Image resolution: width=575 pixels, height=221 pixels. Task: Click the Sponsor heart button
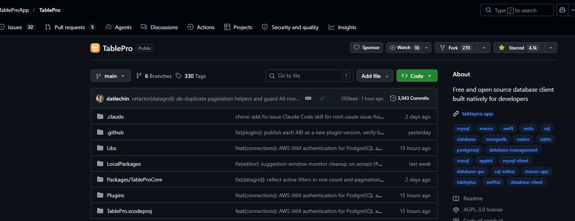pos(367,48)
